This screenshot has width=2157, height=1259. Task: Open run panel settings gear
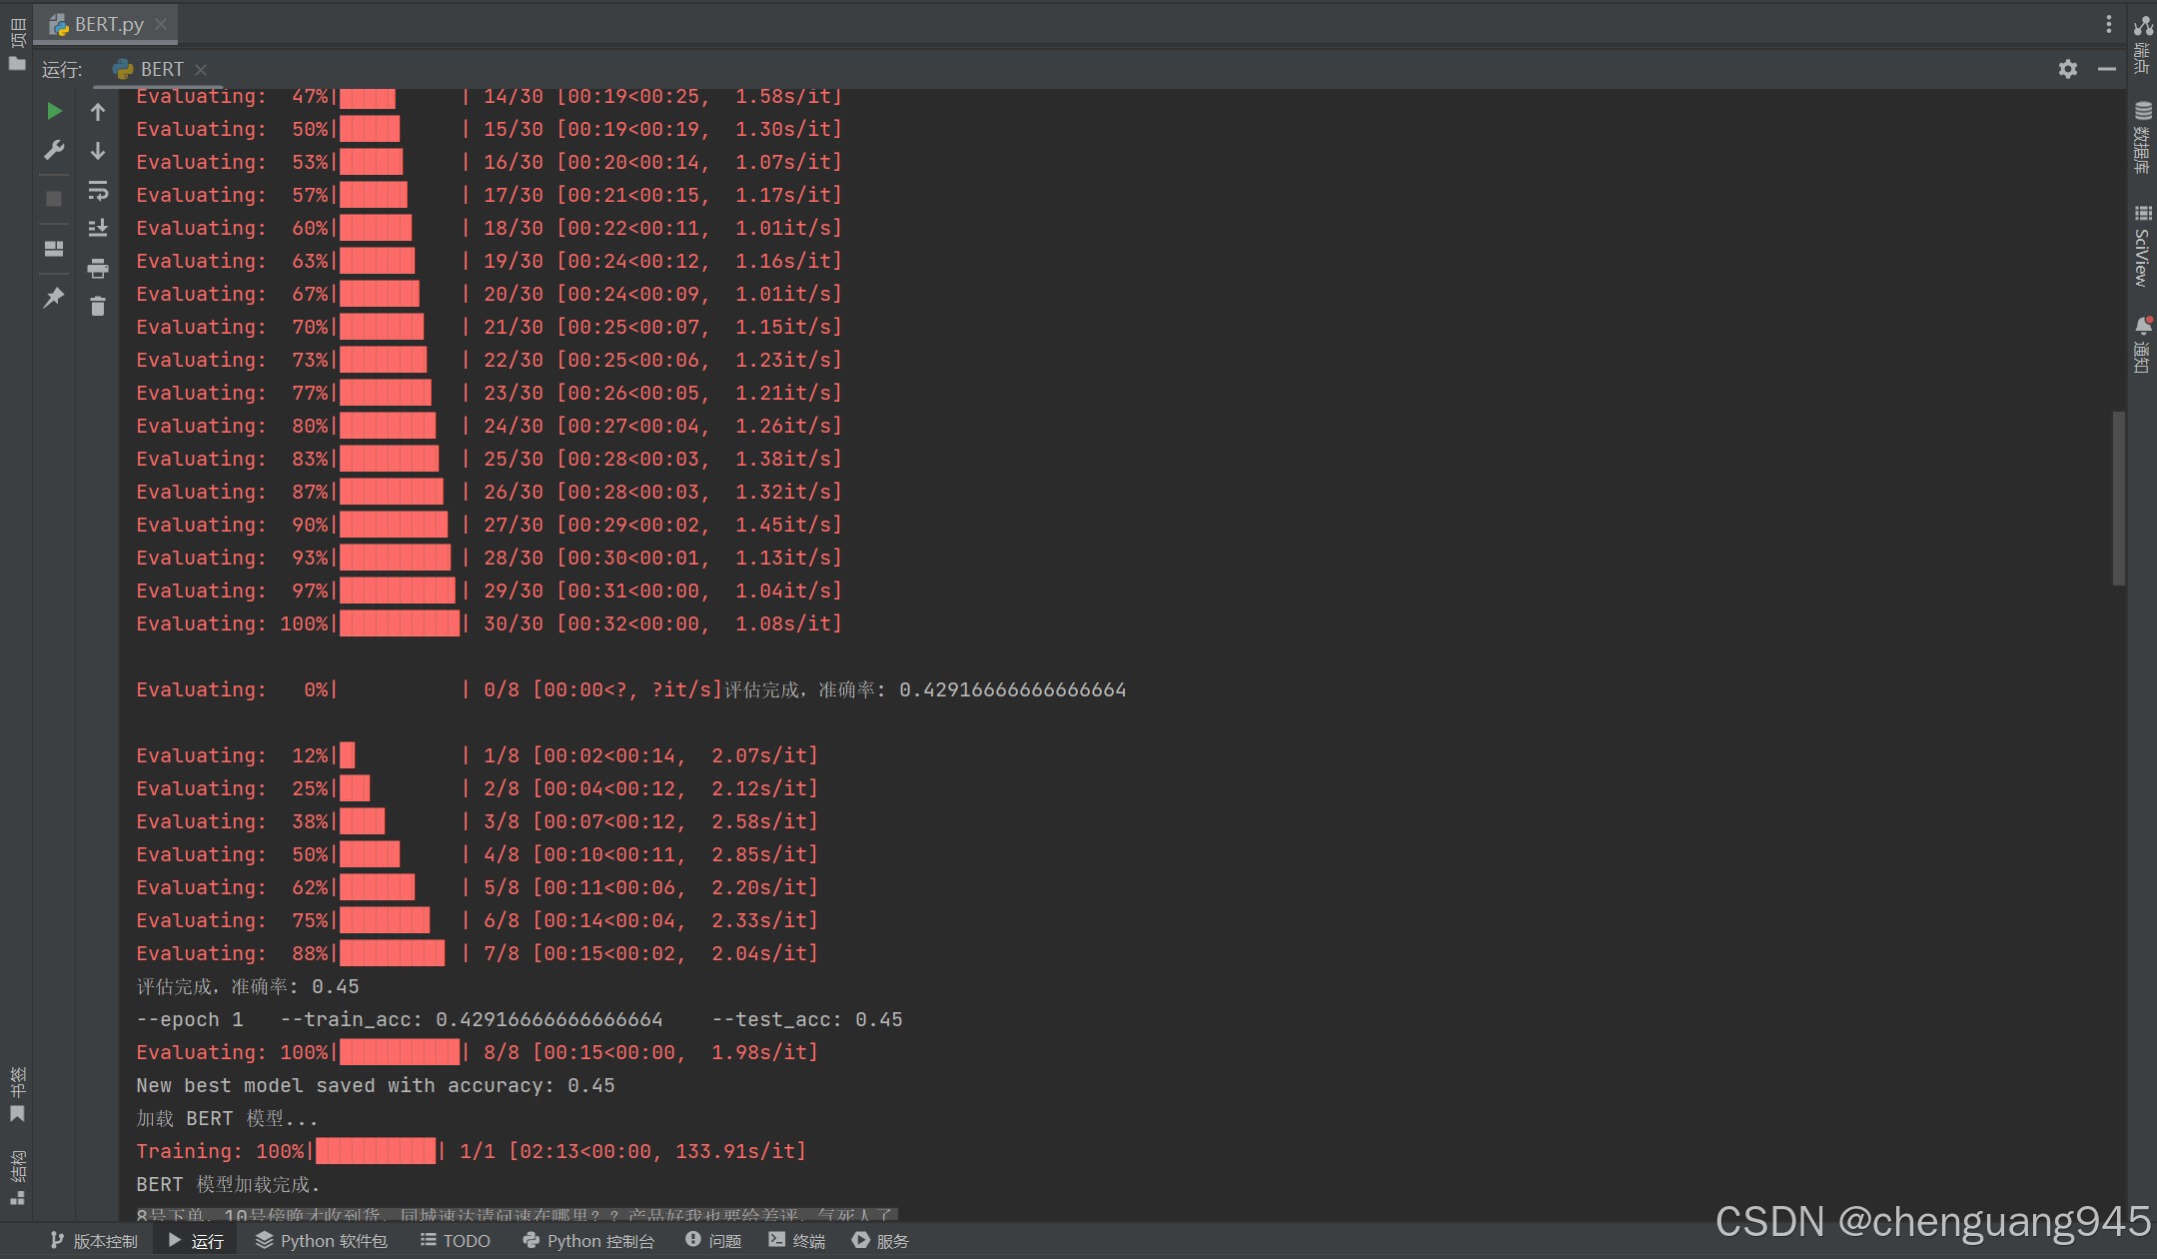tap(2068, 69)
